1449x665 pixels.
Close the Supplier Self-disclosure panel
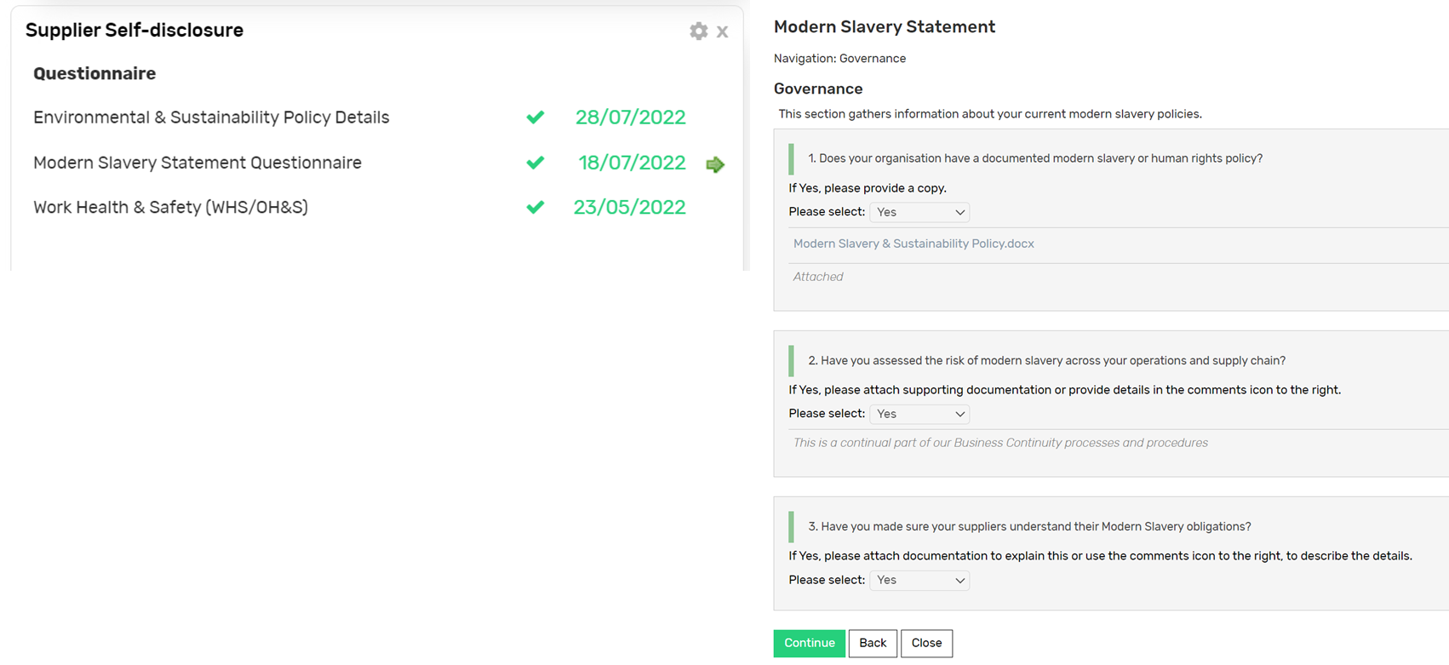(x=722, y=32)
